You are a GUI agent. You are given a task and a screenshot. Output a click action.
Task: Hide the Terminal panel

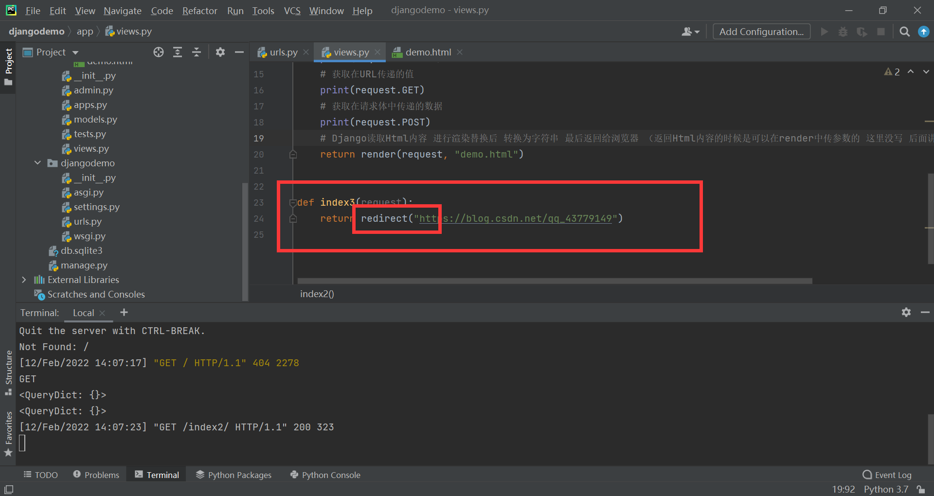(925, 312)
